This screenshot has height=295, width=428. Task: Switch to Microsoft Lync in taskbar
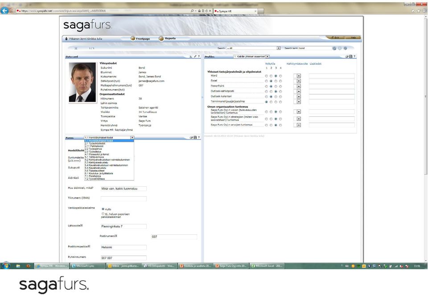pyautogui.click(x=87, y=266)
